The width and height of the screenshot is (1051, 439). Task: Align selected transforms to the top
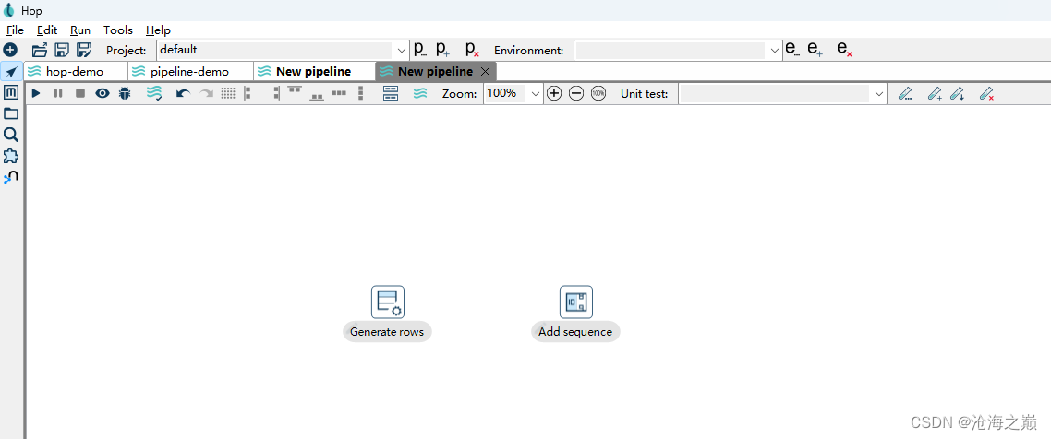click(x=295, y=90)
